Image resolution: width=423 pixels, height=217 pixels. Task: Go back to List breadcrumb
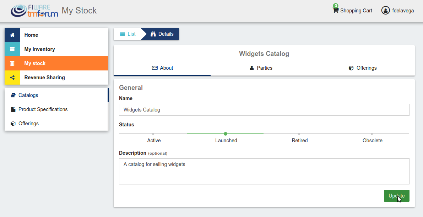point(128,34)
